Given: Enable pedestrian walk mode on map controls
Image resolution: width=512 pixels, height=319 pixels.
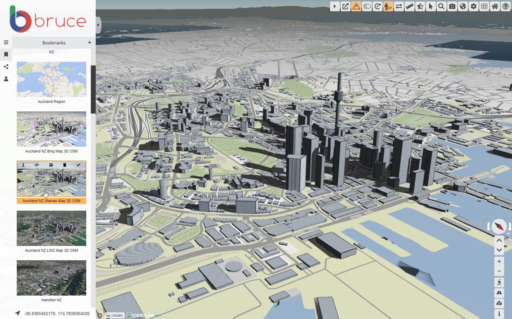Looking at the screenshot, I should coord(499,282).
